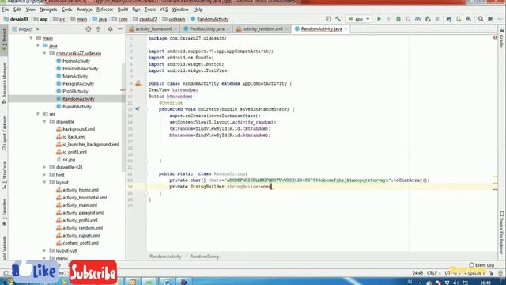Close the activity_home.xml tab
The height and width of the screenshot is (285, 506).
[x=176, y=29]
